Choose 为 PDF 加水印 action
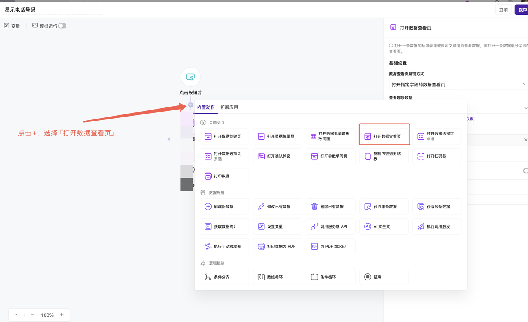Viewport: 528px width, 322px height. click(x=331, y=247)
